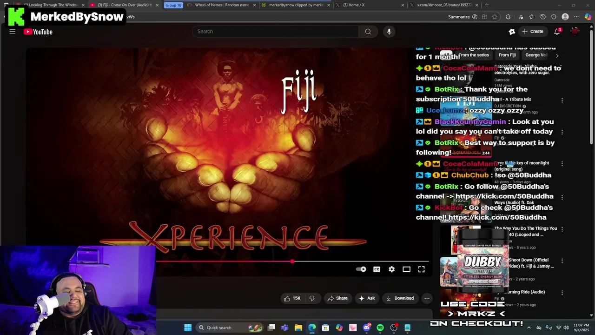Open Microsoft Teams from taskbar
Screen dimensions: 595x335
coord(284,328)
